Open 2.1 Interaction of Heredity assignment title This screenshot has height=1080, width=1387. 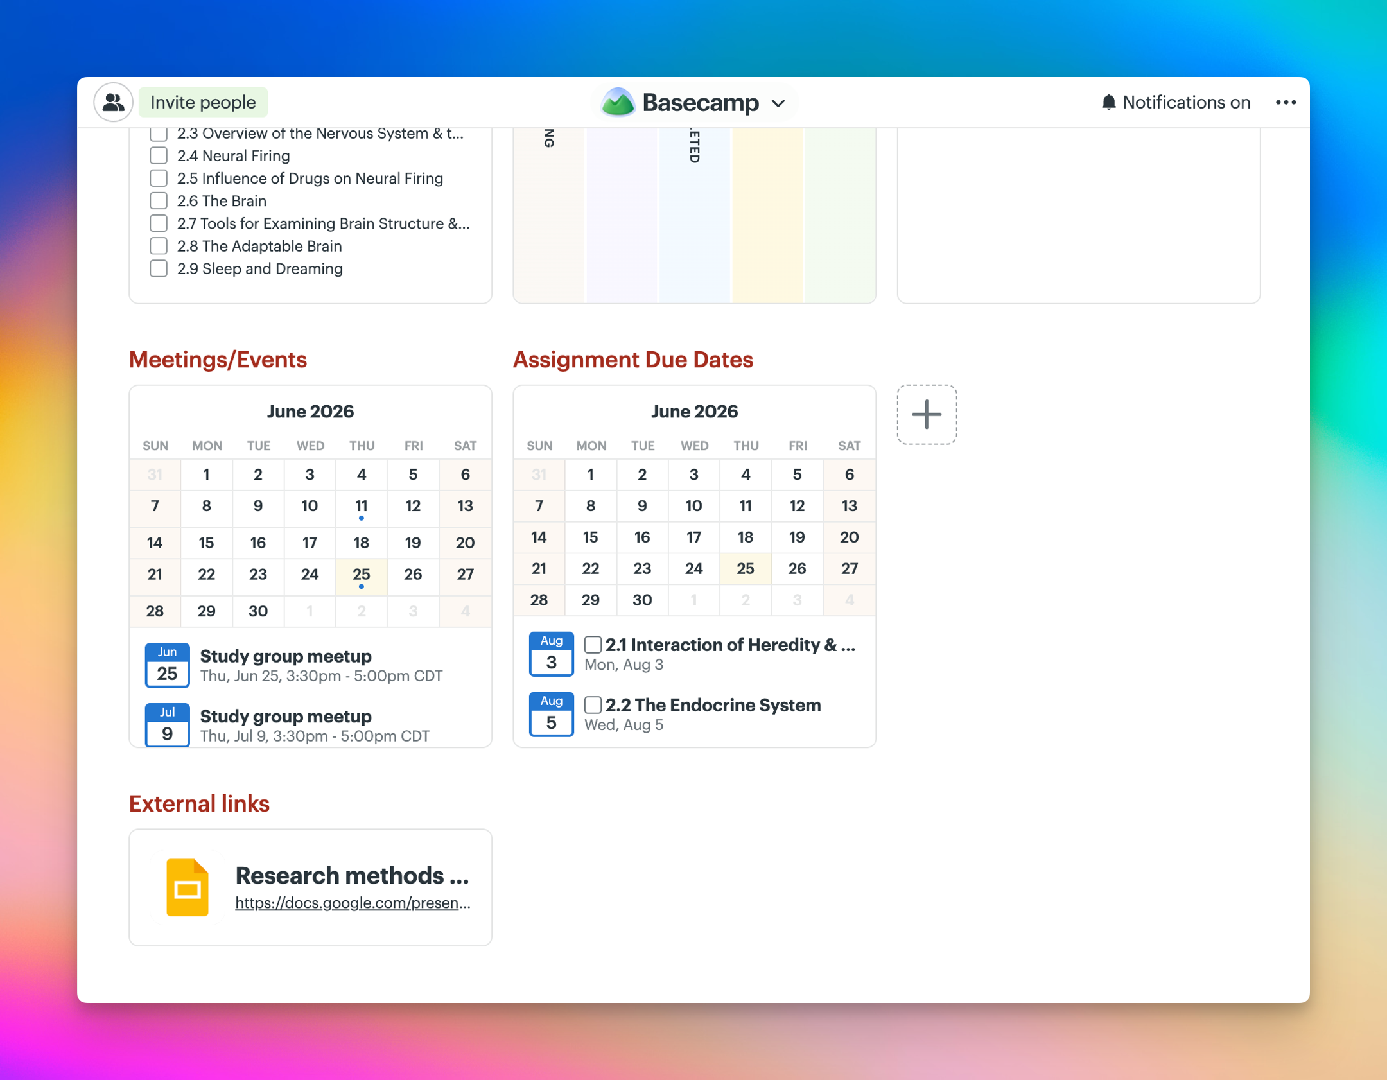coord(730,645)
